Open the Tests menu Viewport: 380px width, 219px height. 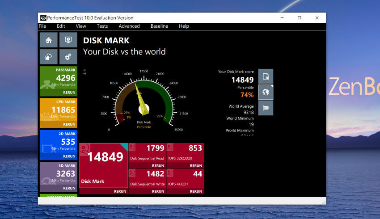click(x=102, y=26)
